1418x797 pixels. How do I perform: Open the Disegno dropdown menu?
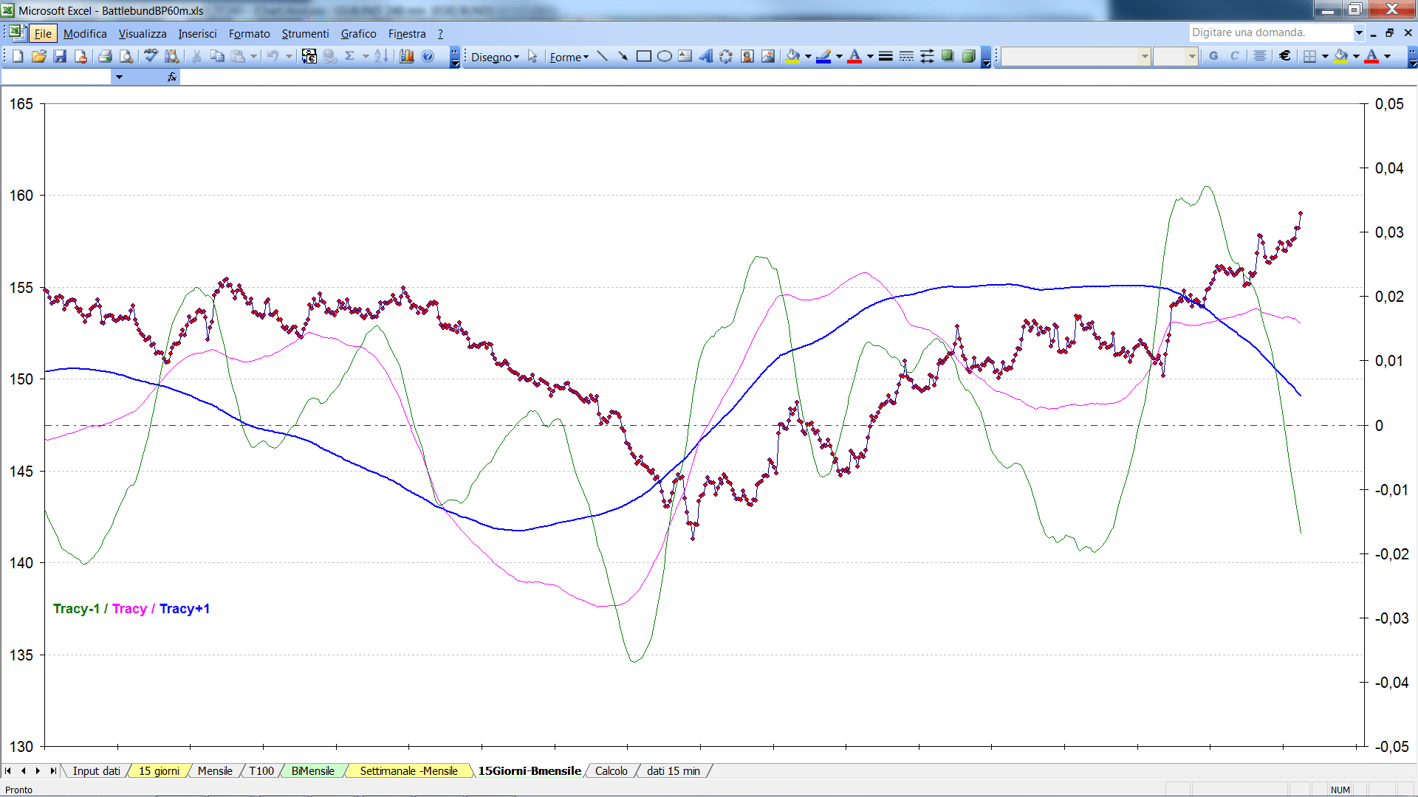pyautogui.click(x=495, y=57)
